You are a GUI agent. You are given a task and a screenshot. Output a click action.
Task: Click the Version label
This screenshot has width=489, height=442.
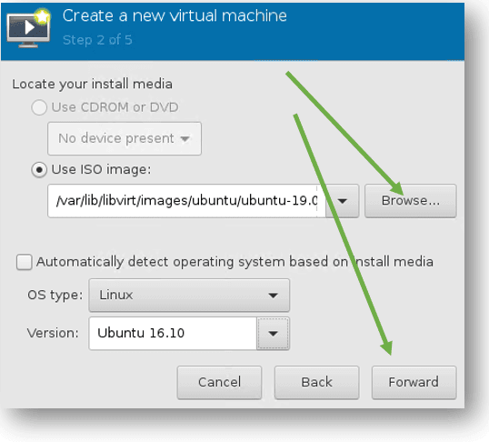pyautogui.click(x=53, y=334)
